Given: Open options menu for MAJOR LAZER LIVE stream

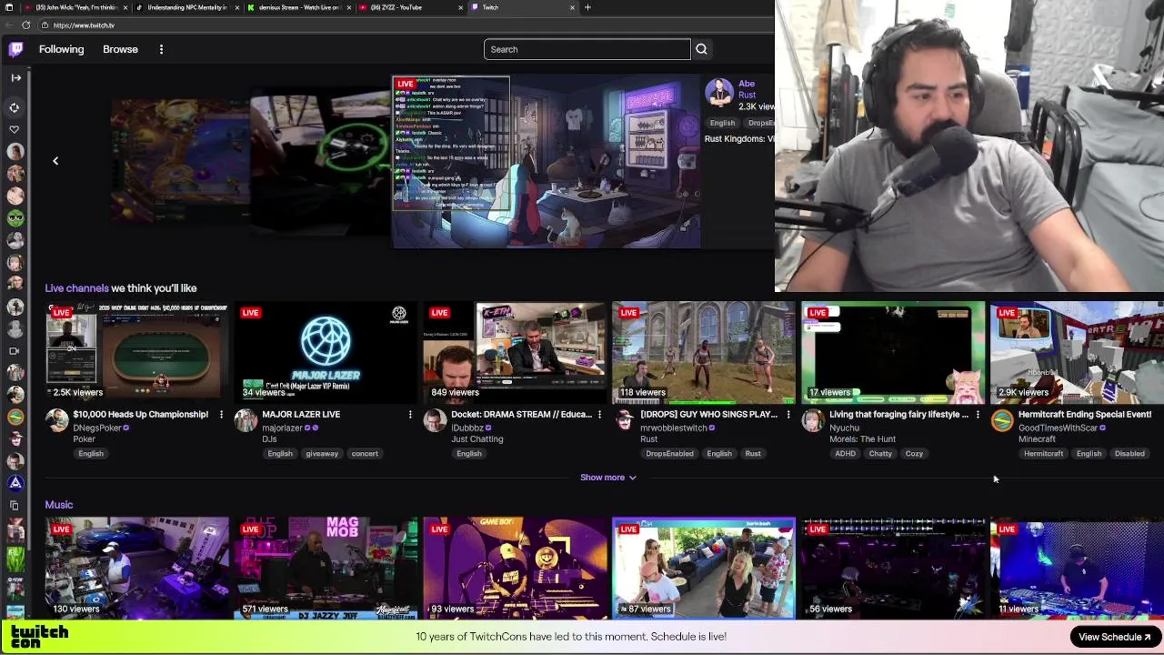Looking at the screenshot, I should coord(410,415).
